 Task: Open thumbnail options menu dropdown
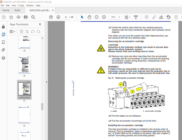[x=13, y=32]
